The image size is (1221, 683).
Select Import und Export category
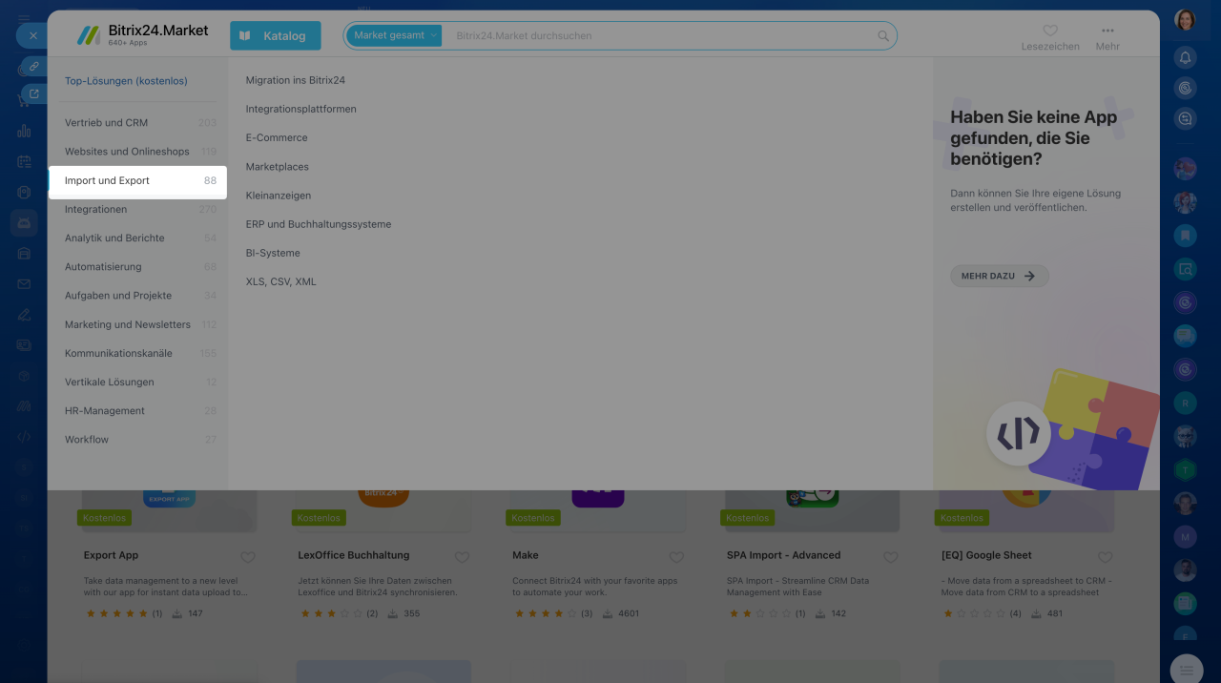pyautogui.click(x=138, y=180)
